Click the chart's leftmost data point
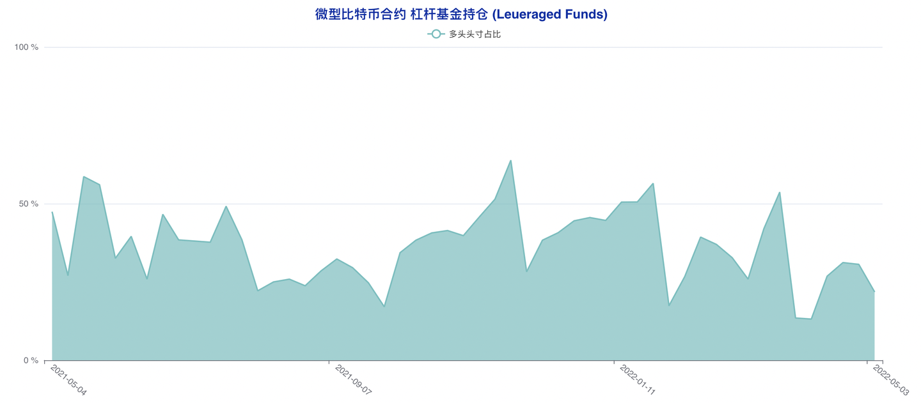This screenshot has width=921, height=403. (x=51, y=211)
